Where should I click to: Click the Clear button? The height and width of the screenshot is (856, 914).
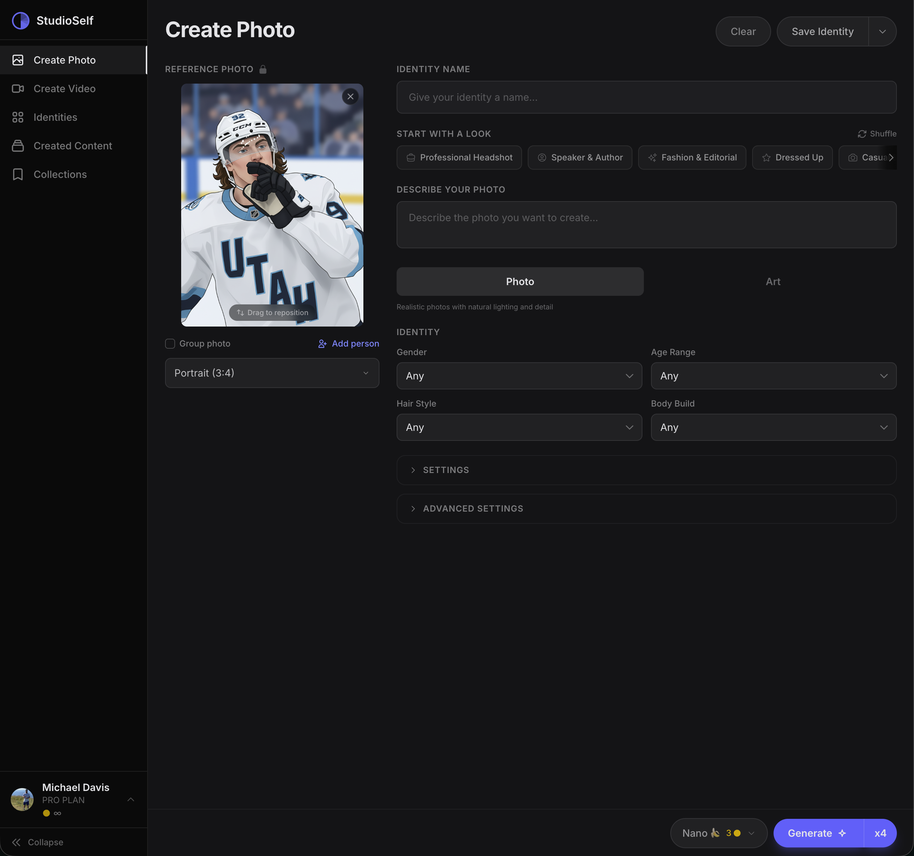[743, 31]
